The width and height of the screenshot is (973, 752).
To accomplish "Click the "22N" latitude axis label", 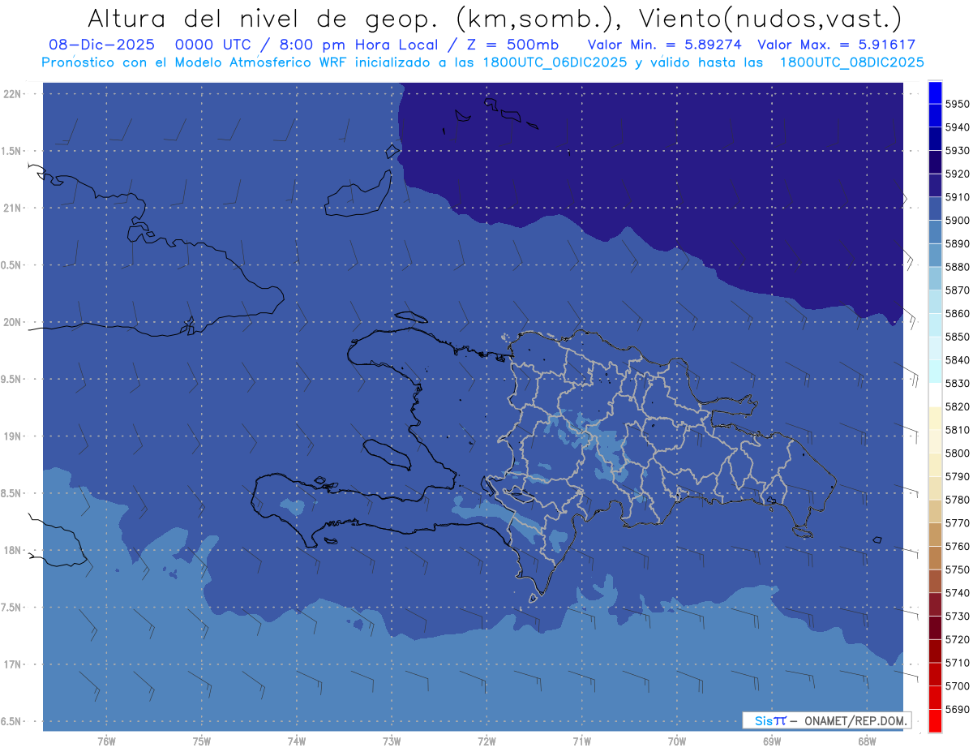I will pyautogui.click(x=13, y=94).
